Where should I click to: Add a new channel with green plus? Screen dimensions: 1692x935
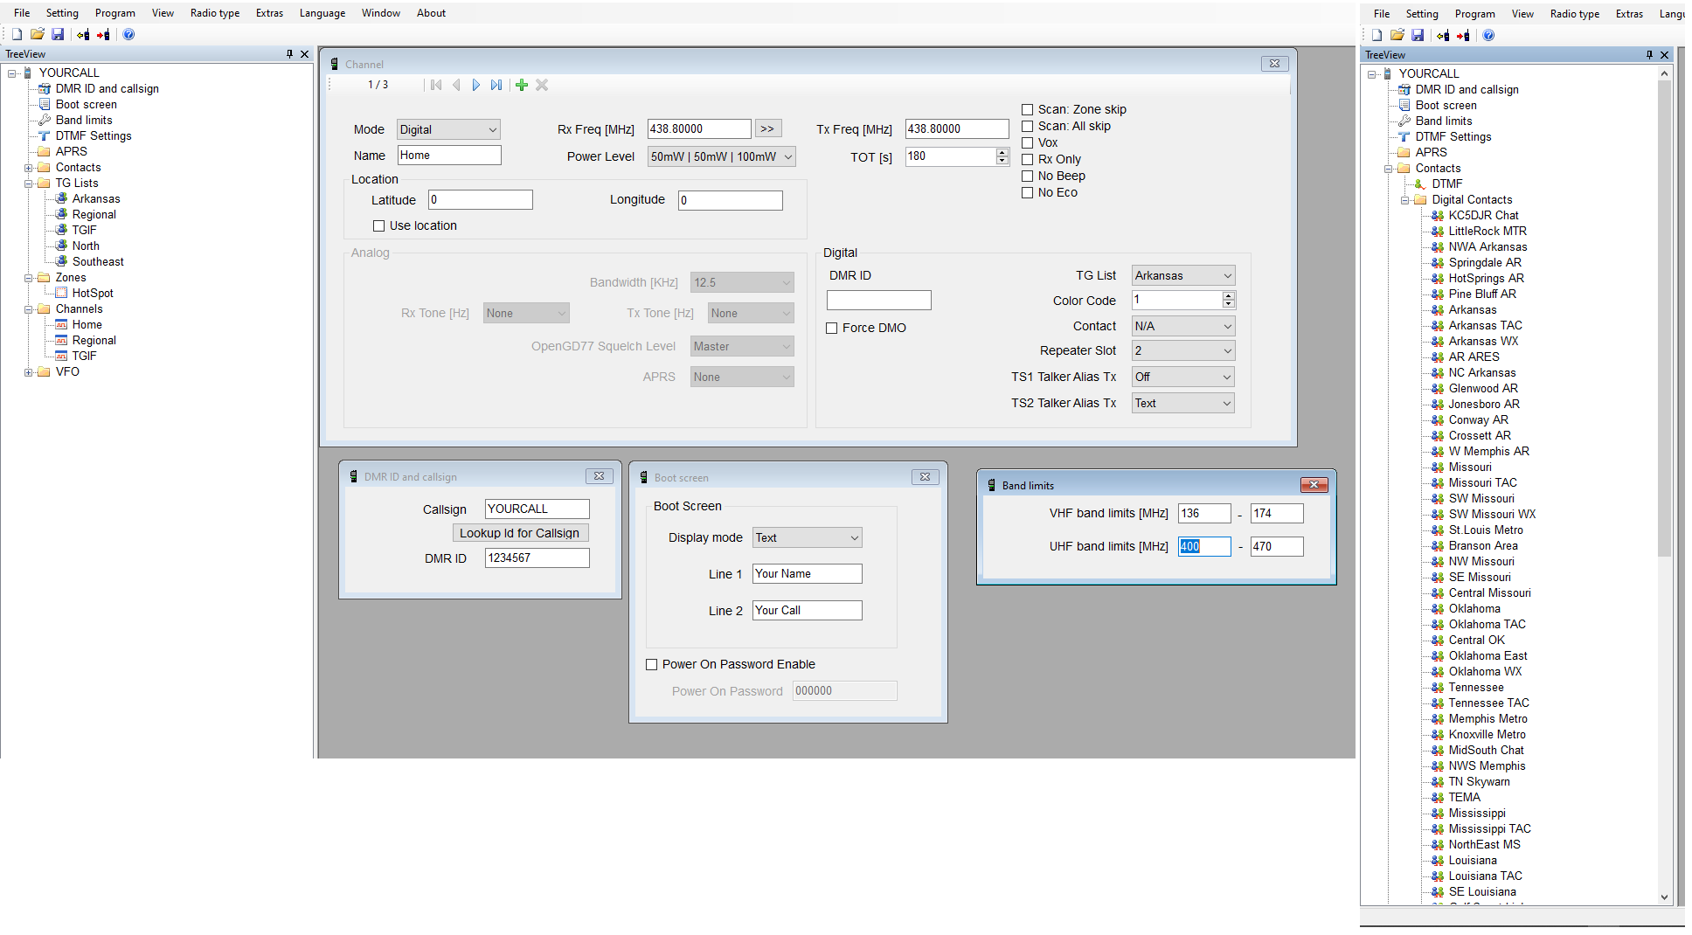pos(522,85)
